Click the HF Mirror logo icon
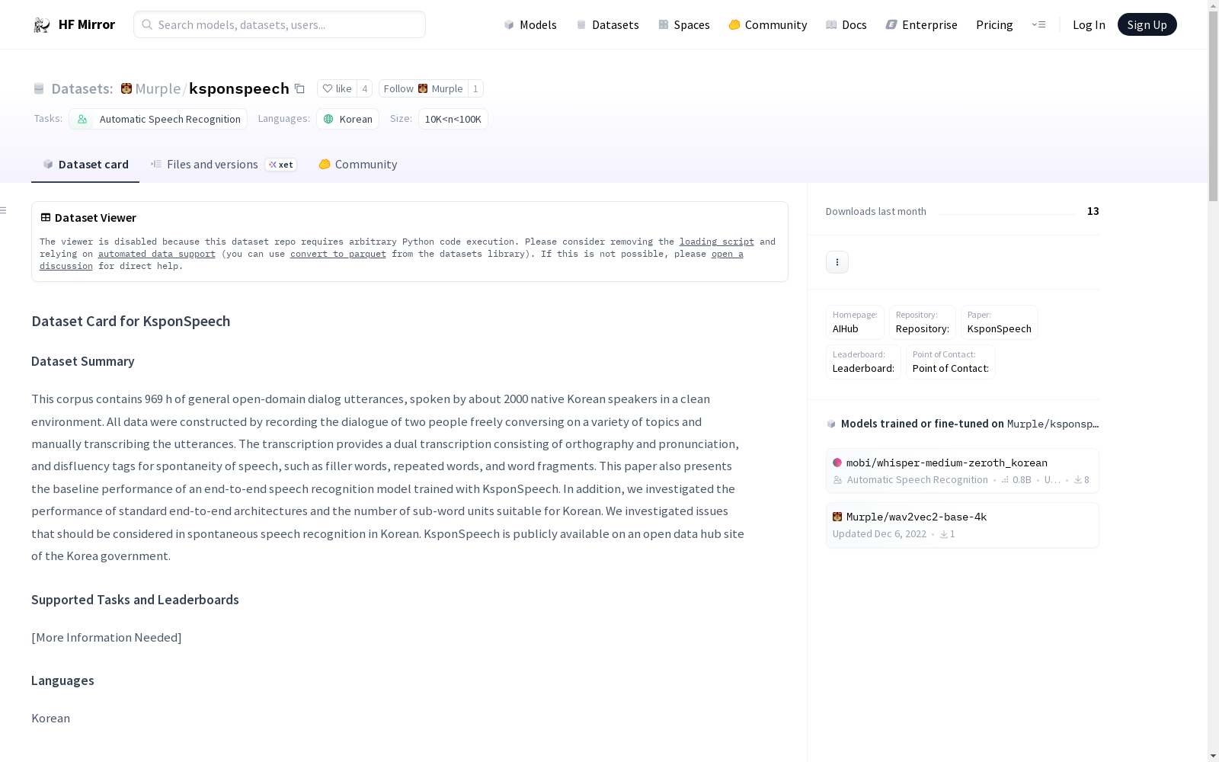The height and width of the screenshot is (762, 1219). (42, 25)
